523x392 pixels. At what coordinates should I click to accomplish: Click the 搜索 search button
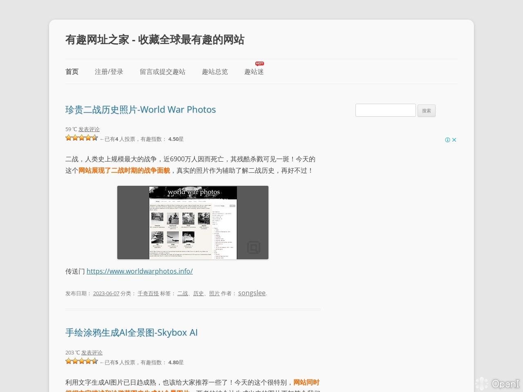click(426, 110)
